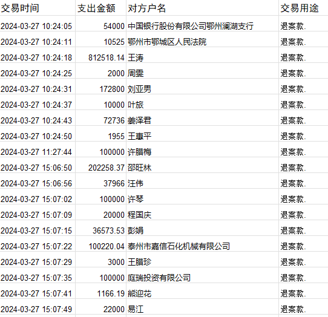The width and height of the screenshot is (328, 317).
Task: Click the amount 100220.04 cell
Action: (x=100, y=246)
